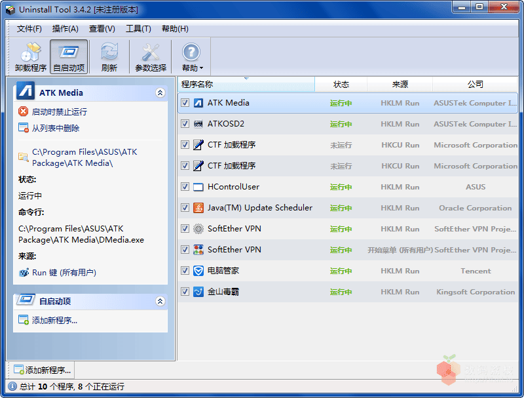The image size is (524, 398).
Task: Click the 帮助 help question-mark icon
Action: 191,52
